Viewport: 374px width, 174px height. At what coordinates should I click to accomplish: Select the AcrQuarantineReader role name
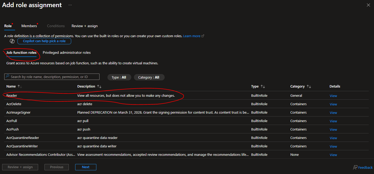22,138
